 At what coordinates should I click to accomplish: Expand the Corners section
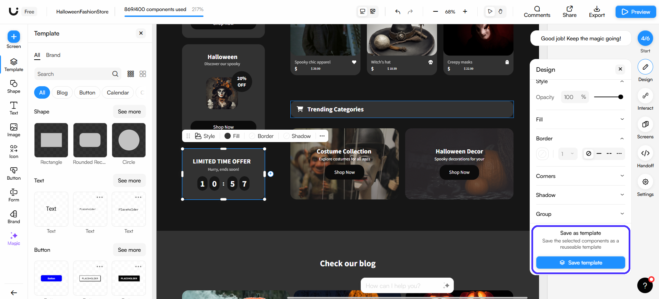pos(622,176)
